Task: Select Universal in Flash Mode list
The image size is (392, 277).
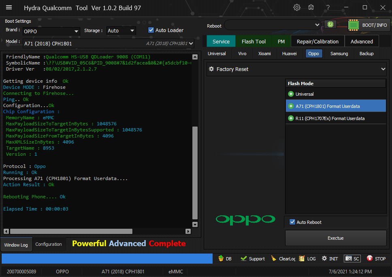Action: coord(335,94)
